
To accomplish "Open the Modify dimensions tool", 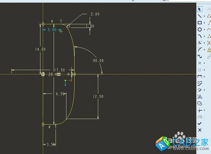I will [200, 83].
